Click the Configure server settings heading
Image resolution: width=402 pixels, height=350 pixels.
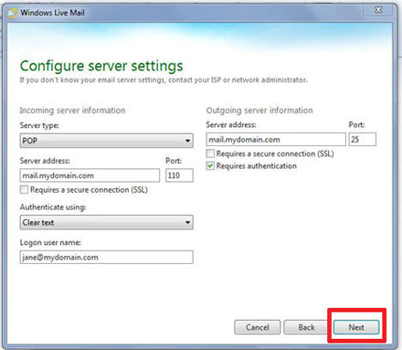[x=101, y=66]
